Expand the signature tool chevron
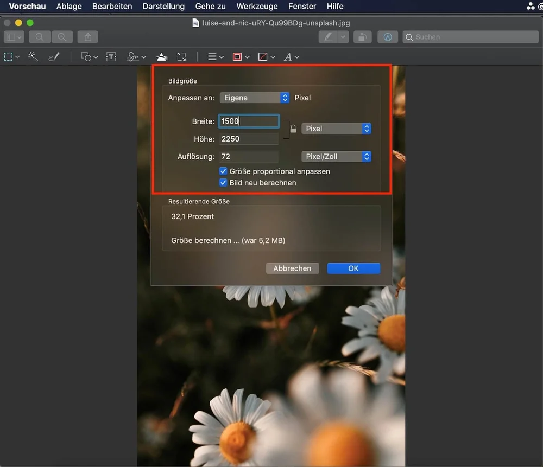543x467 pixels. 144,57
